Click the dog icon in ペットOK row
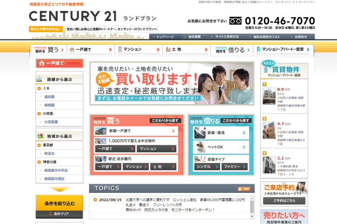 click(x=201, y=147)
